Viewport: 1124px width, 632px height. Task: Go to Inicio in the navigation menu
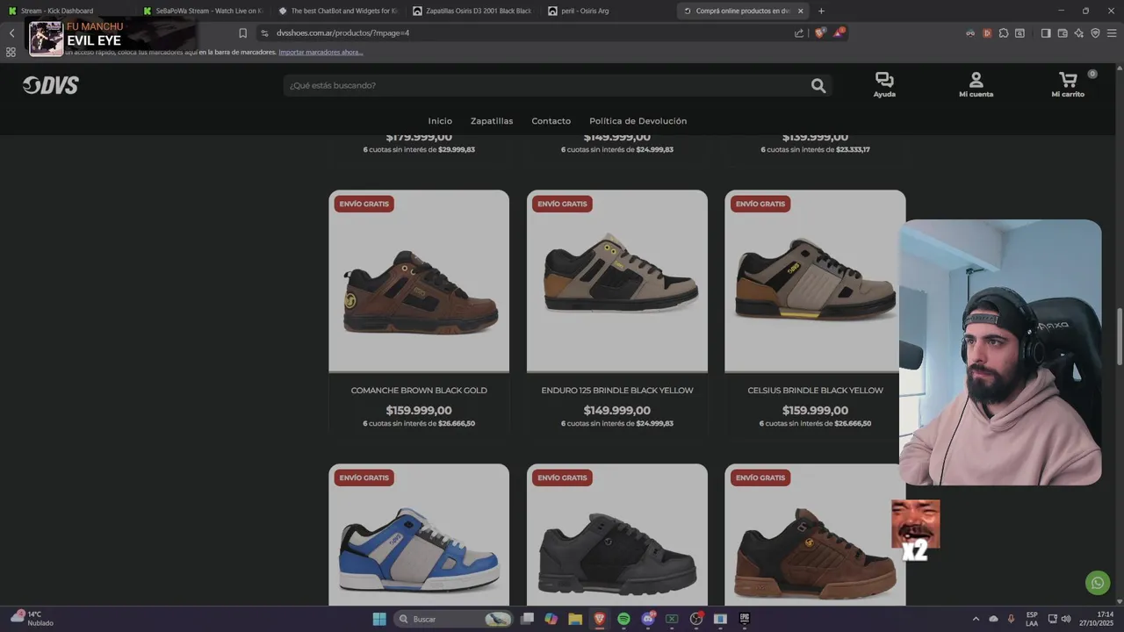[x=440, y=121]
